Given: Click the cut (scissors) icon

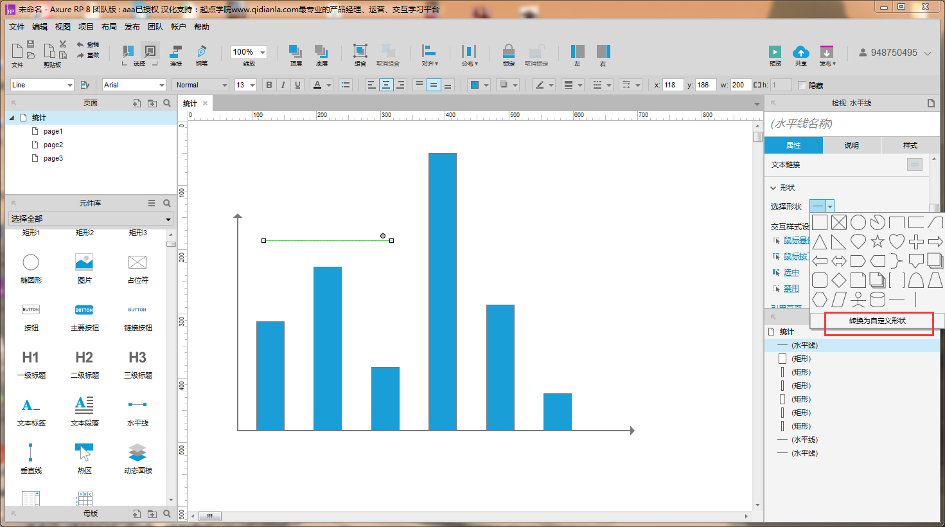Looking at the screenshot, I should [x=63, y=44].
